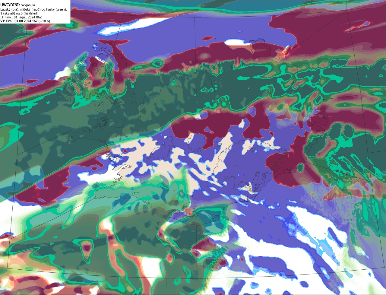
Task: Click the '1 (skýjað) og 0 (heiðskírt)' line
Action: click(x=20, y=13)
